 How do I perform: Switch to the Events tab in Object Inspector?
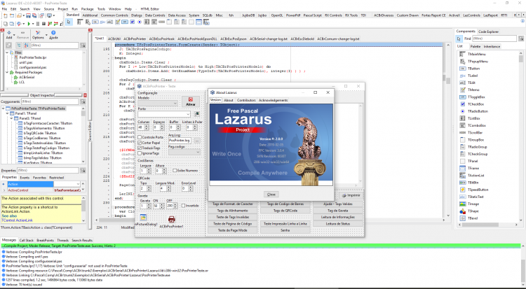(25, 178)
